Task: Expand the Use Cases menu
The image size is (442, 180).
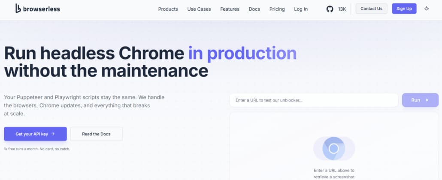Action: coord(199,9)
